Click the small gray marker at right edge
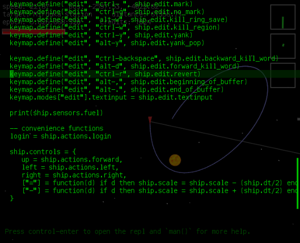 pyautogui.click(x=299, y=119)
